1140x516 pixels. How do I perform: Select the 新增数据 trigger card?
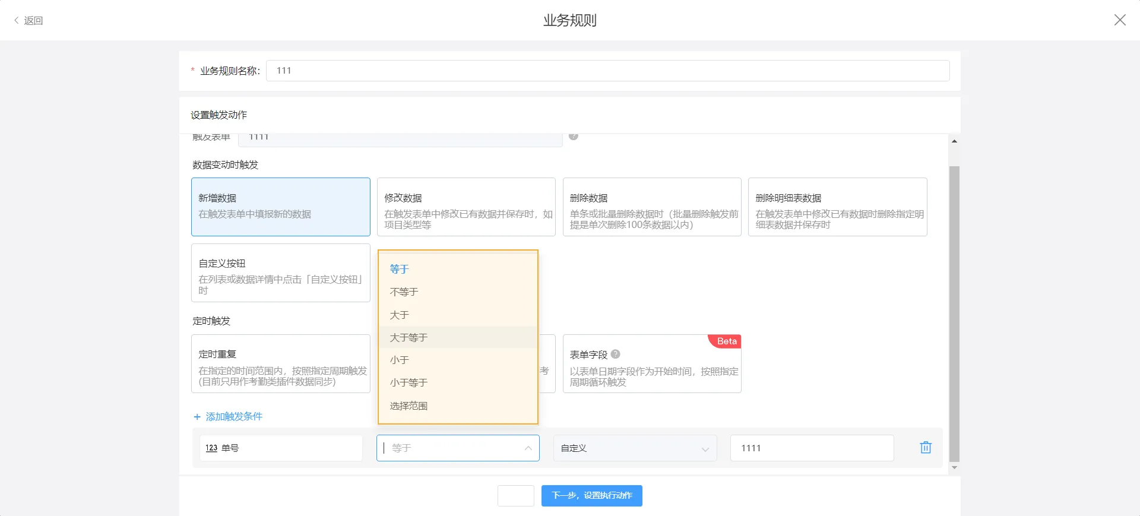point(280,207)
